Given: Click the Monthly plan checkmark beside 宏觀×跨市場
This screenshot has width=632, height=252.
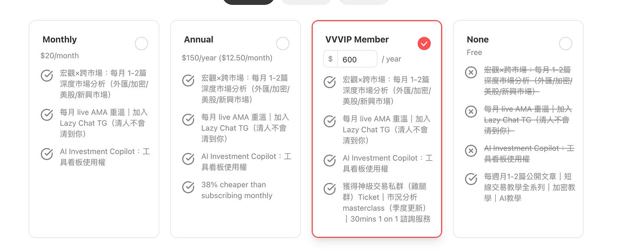Looking at the screenshot, I should point(47,76).
